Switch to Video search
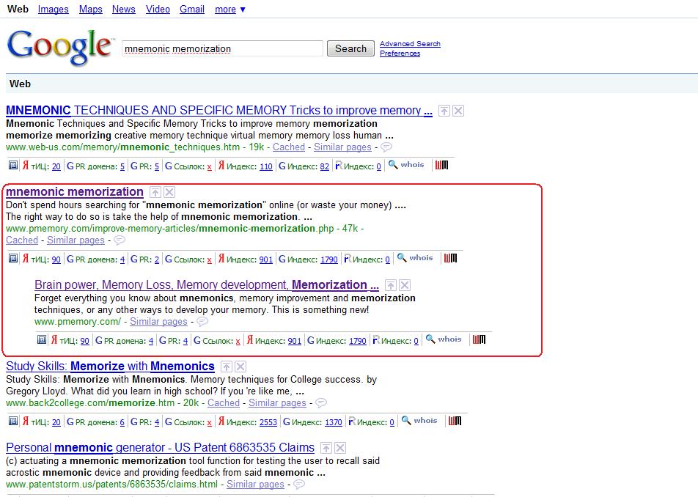The width and height of the screenshot is (698, 497). (x=158, y=10)
